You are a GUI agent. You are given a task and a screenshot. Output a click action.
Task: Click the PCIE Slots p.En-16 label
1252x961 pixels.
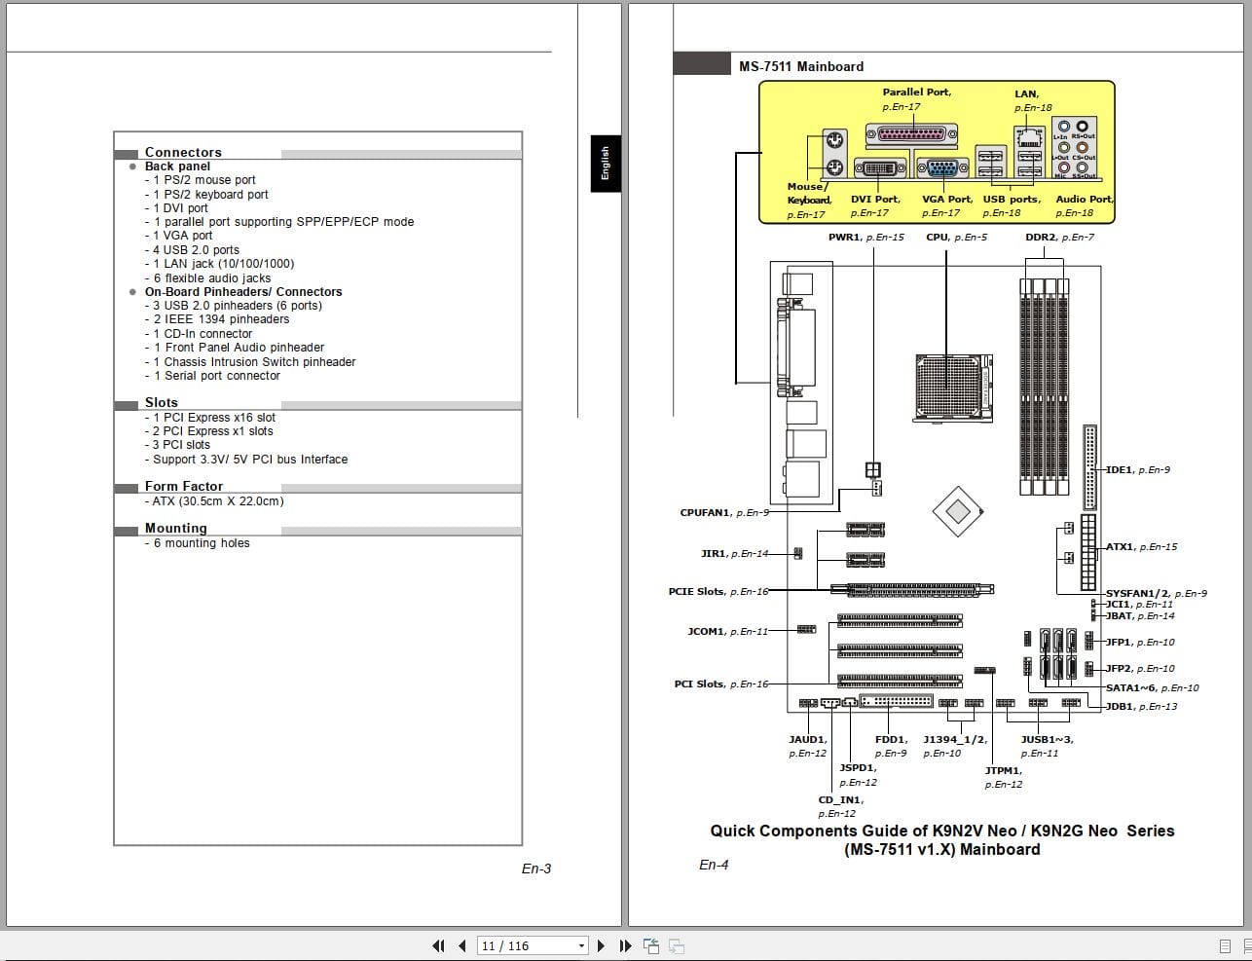click(718, 591)
